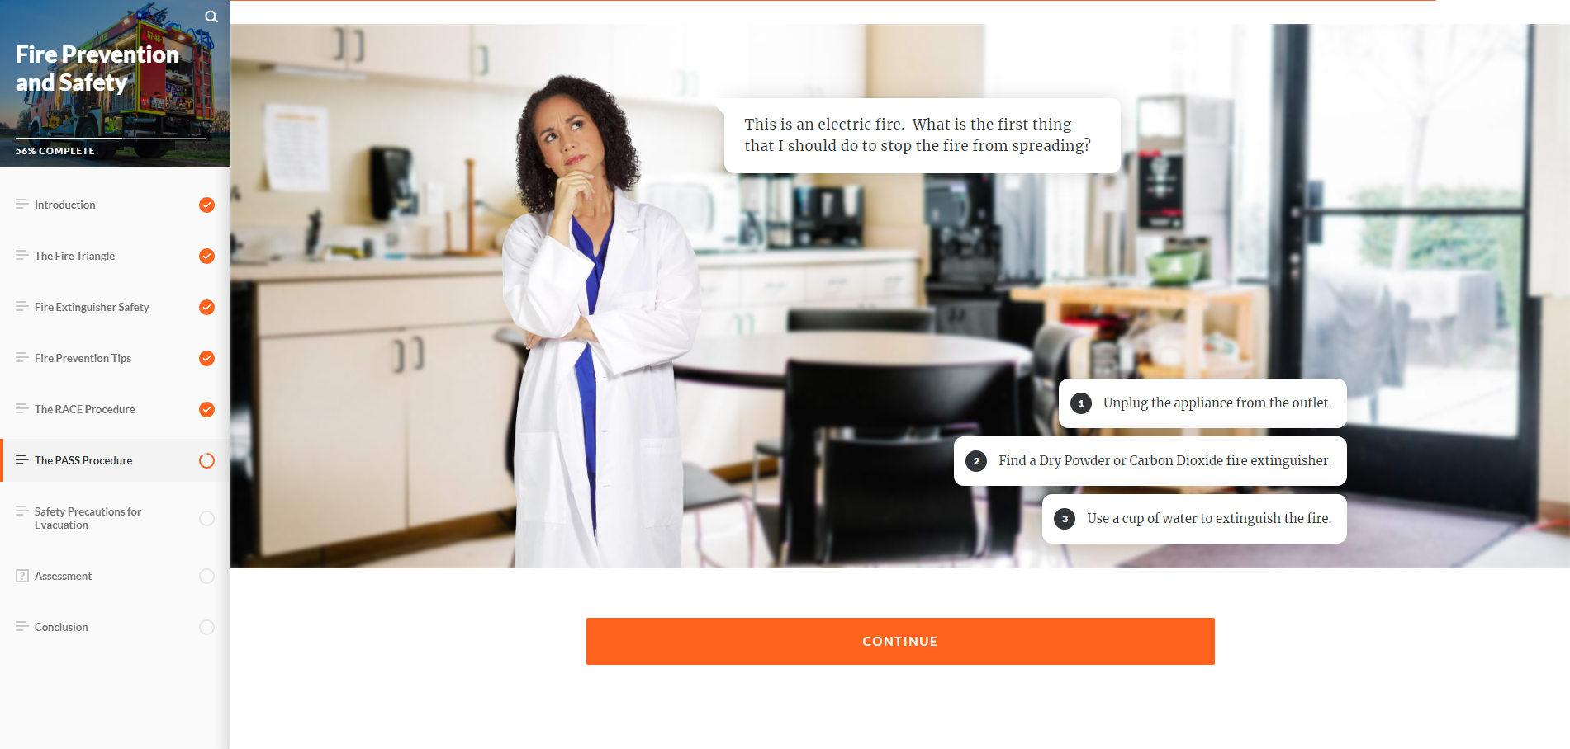Click the 56% complete progress bar
Screen dimensions: 1570x749
point(111,139)
